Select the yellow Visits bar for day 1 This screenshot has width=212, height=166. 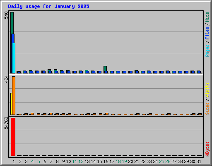[11, 104]
